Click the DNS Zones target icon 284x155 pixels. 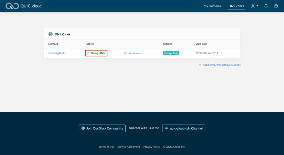click(x=50, y=34)
